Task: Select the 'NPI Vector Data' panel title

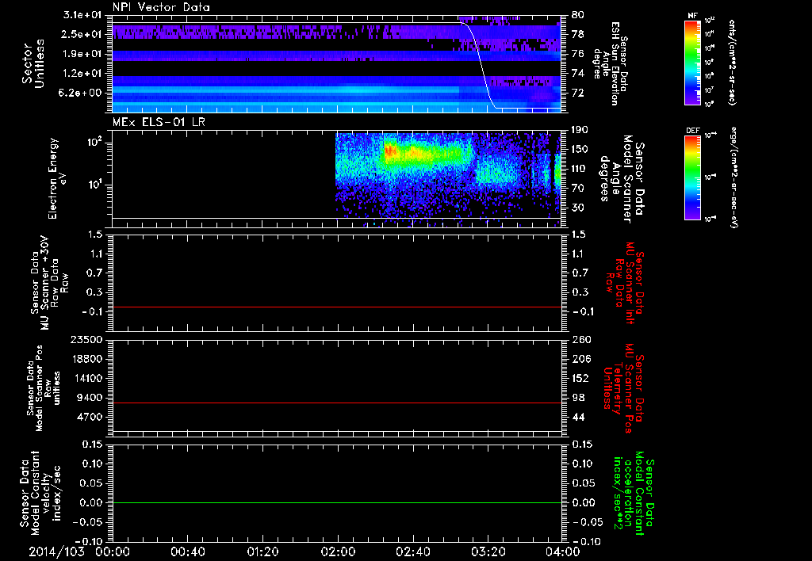Action: point(161,7)
